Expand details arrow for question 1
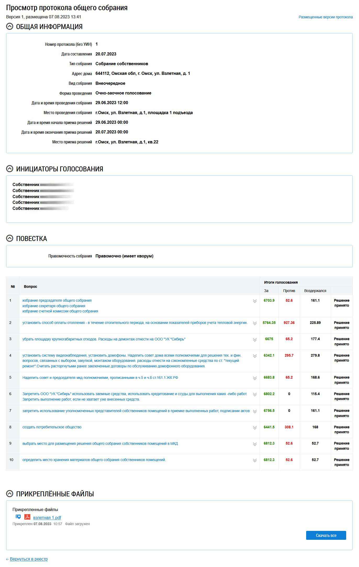 tap(255, 301)
